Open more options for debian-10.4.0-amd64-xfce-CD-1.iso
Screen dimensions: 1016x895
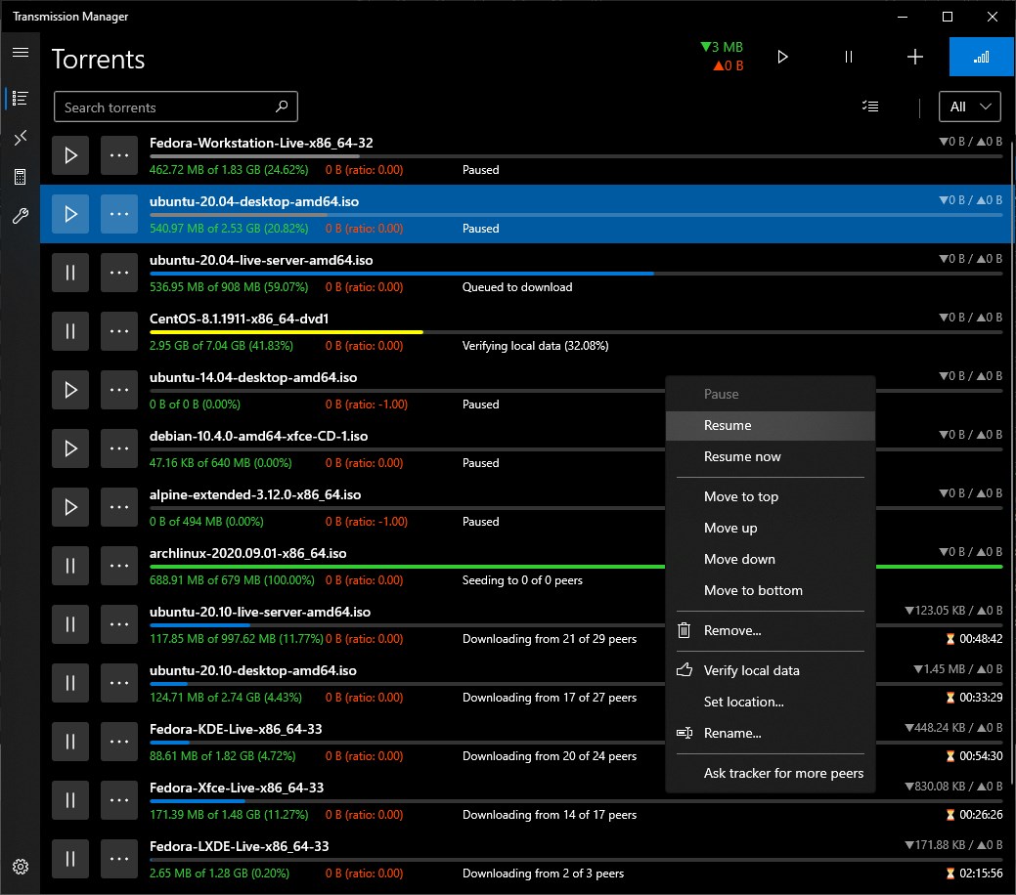tap(119, 448)
